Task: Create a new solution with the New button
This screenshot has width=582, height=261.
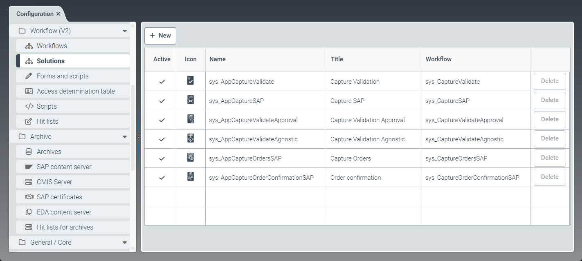Action: coord(160,36)
